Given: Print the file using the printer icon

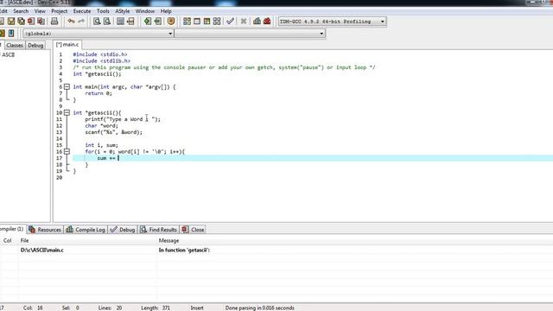Looking at the screenshot, I should pyautogui.click(x=54, y=21).
